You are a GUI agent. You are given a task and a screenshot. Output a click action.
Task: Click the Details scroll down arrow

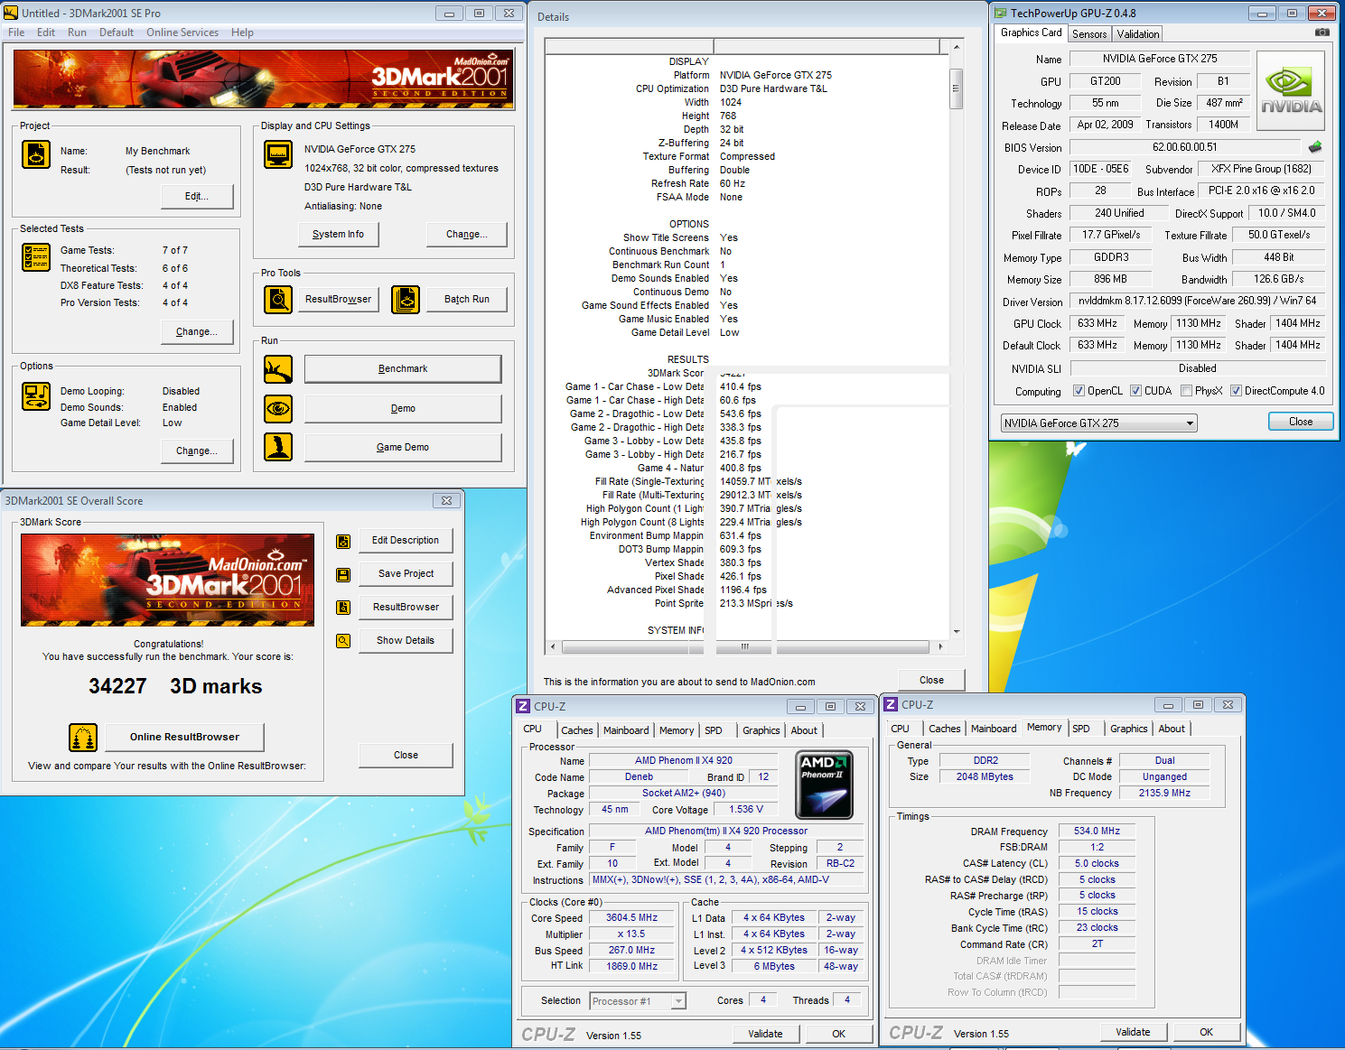[x=956, y=632]
